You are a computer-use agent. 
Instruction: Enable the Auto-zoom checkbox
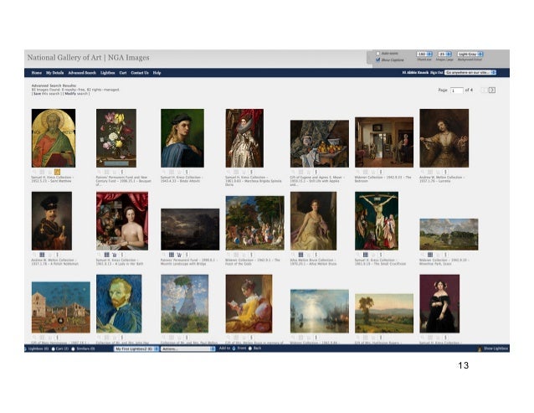coord(377,54)
